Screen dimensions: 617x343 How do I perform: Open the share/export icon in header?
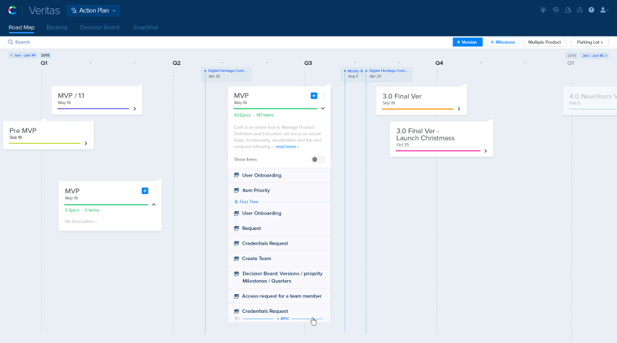point(580,10)
